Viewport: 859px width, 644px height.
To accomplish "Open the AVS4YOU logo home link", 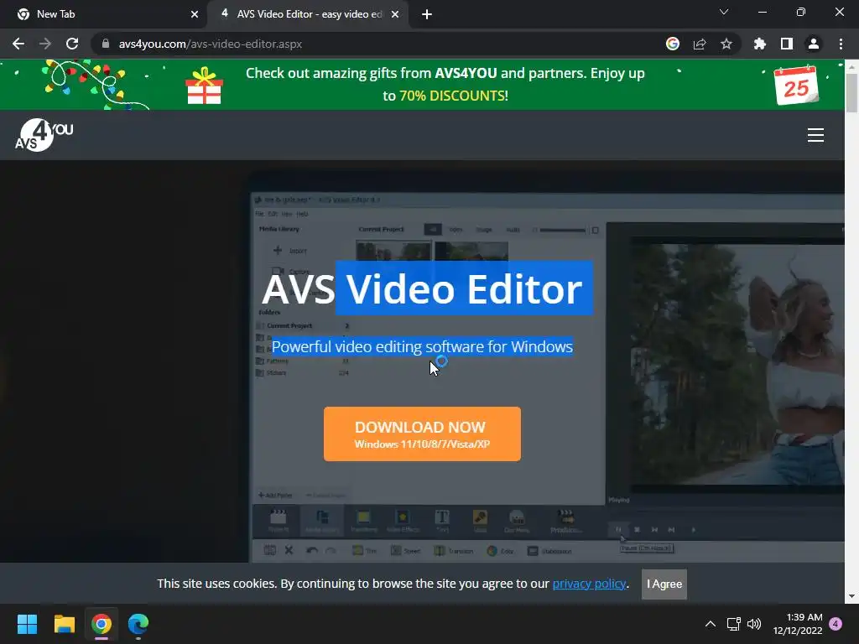I will pos(44,135).
